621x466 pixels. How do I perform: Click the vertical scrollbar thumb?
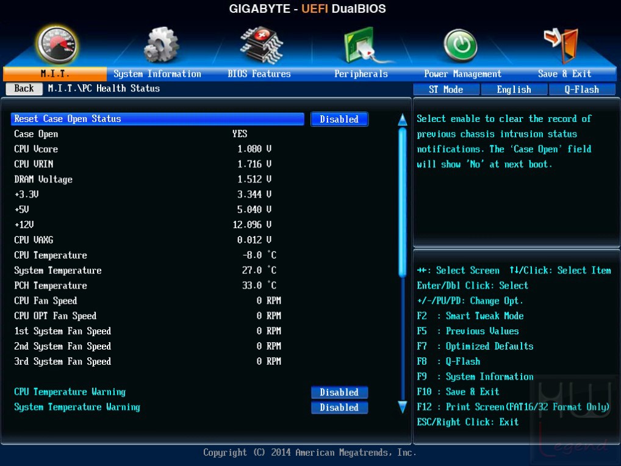[x=403, y=202]
